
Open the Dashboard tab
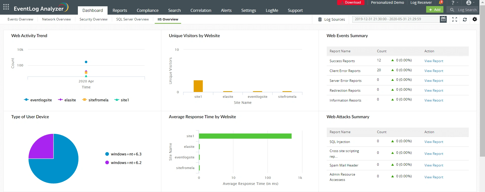point(93,10)
